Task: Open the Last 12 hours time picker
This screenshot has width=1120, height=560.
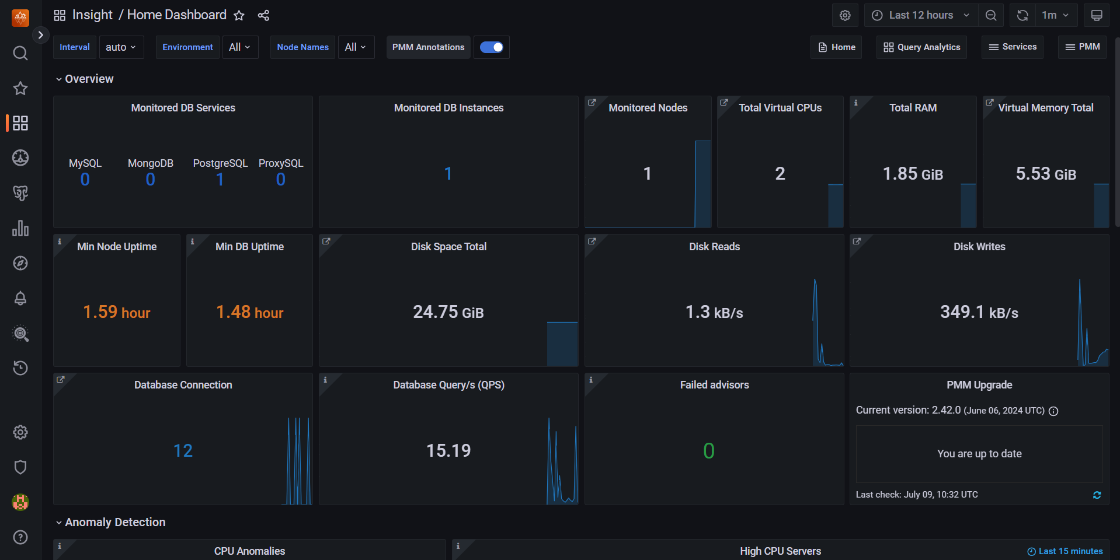Action: (x=920, y=15)
